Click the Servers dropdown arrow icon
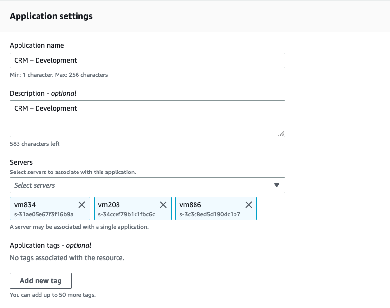Image resolution: width=390 pixels, height=308 pixels. point(277,185)
